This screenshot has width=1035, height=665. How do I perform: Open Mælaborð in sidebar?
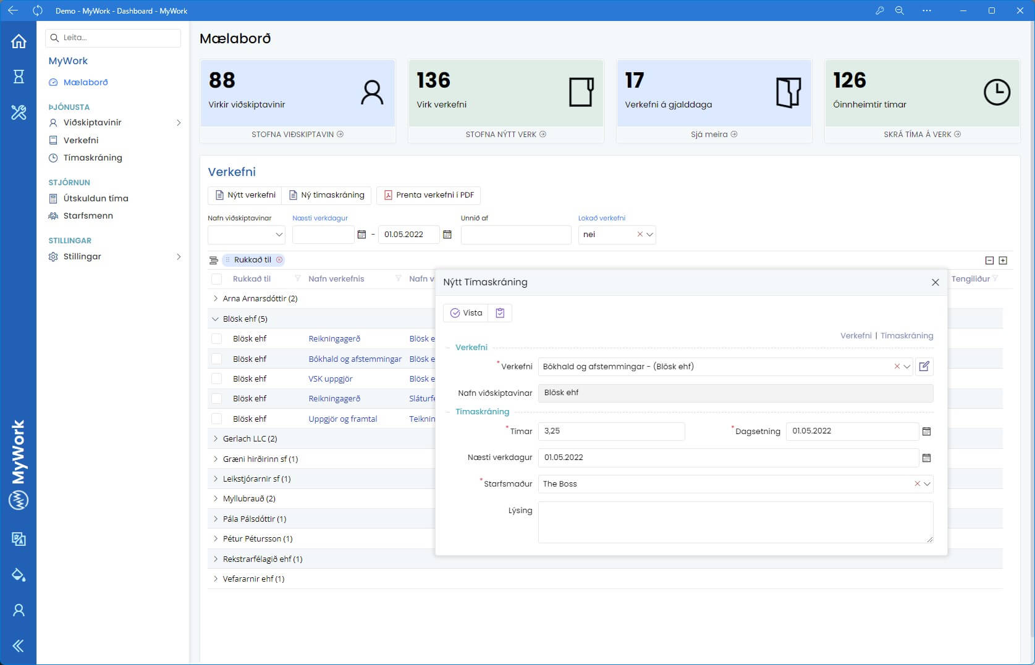[85, 82]
